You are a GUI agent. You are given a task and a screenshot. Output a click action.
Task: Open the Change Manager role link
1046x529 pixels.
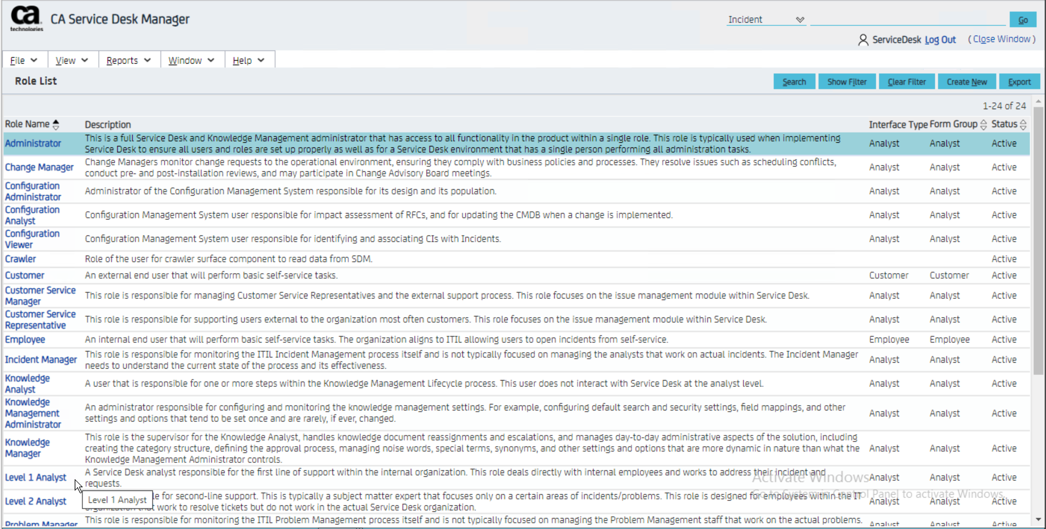tap(39, 167)
